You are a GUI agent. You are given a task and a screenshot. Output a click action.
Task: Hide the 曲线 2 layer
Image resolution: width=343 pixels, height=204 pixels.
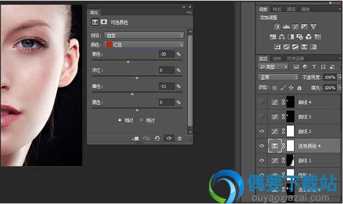[261, 131]
